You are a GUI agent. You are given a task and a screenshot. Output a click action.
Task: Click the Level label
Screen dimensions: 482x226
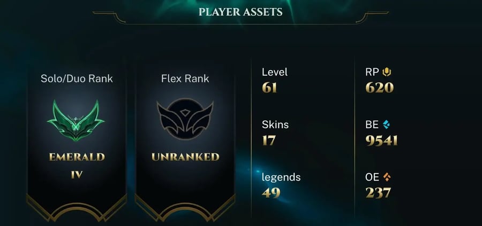[x=275, y=72]
